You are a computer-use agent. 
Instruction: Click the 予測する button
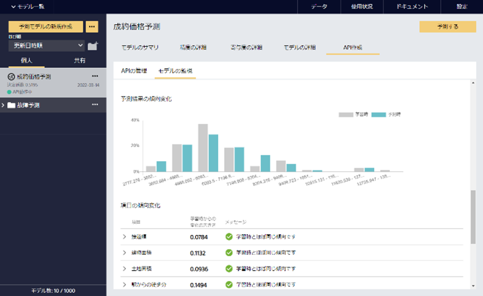[447, 27]
